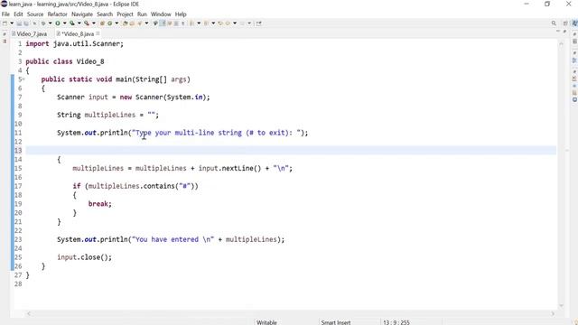
Task: Run the program with green Run icon
Action: coord(58,23)
